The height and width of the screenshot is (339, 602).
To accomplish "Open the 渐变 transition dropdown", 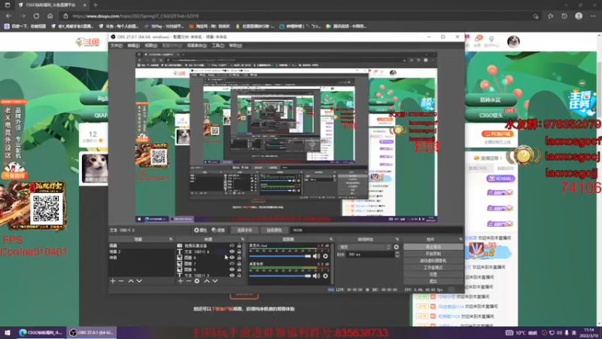I will coord(364,247).
